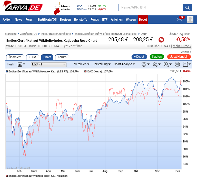
Task: Click the user profile avatar
Action: pyautogui.click(x=190, y=19)
